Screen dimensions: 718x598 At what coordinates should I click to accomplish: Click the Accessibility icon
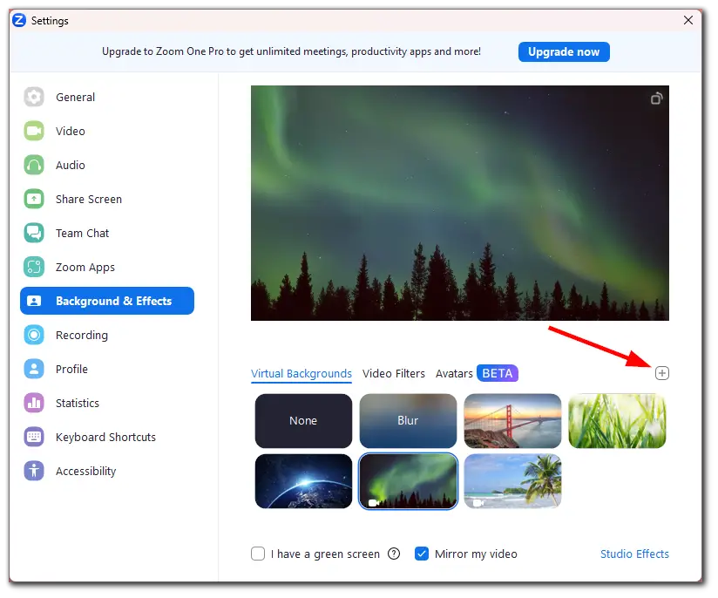click(34, 471)
